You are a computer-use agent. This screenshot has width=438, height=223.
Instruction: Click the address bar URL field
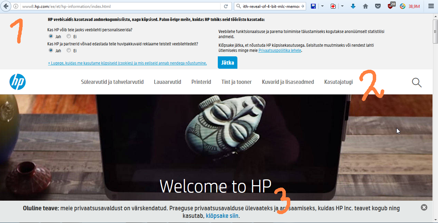coord(120,6)
